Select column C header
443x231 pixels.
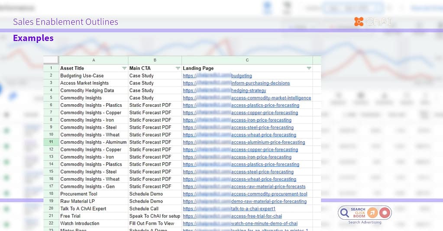coord(247,60)
